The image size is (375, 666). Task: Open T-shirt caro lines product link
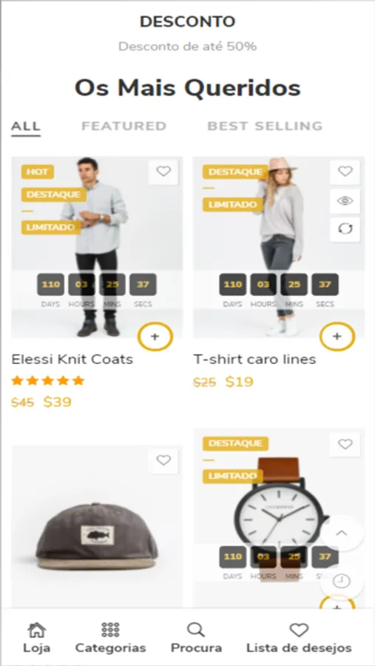(255, 360)
